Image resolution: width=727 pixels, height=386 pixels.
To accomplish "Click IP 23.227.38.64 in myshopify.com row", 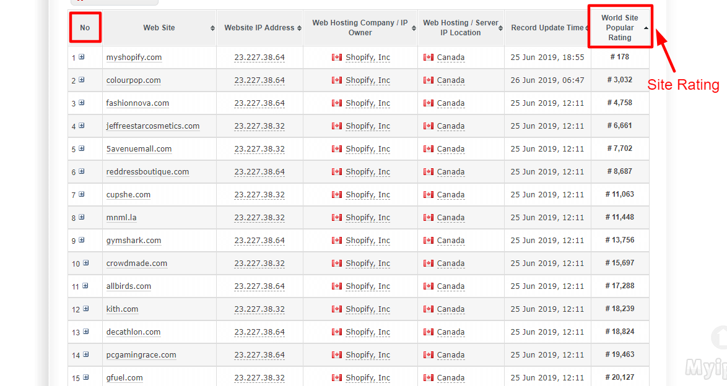I will pyautogui.click(x=259, y=58).
